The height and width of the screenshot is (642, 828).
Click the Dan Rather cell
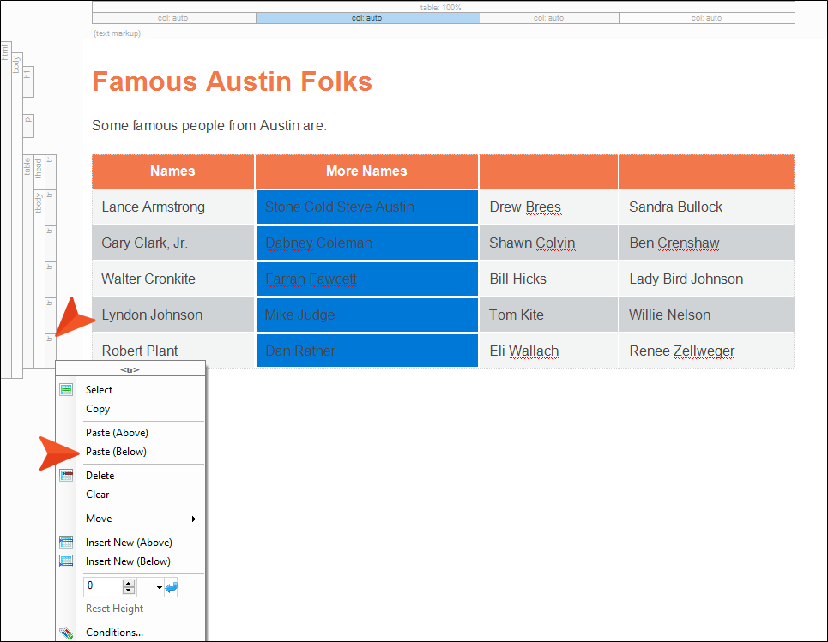tap(367, 351)
